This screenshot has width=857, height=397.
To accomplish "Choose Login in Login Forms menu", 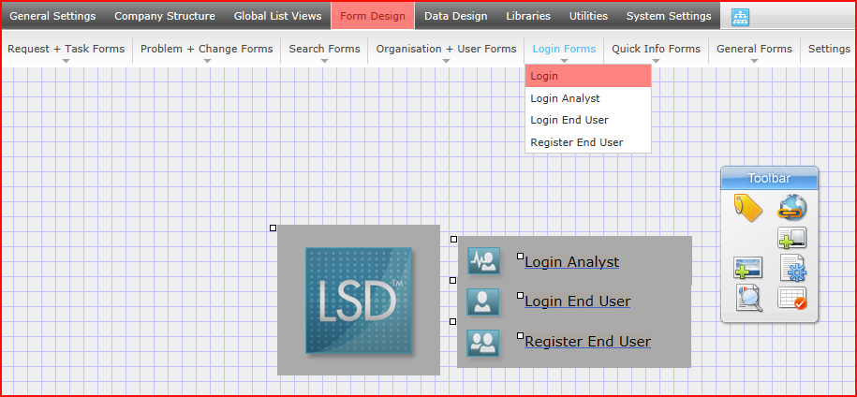I will tap(588, 76).
